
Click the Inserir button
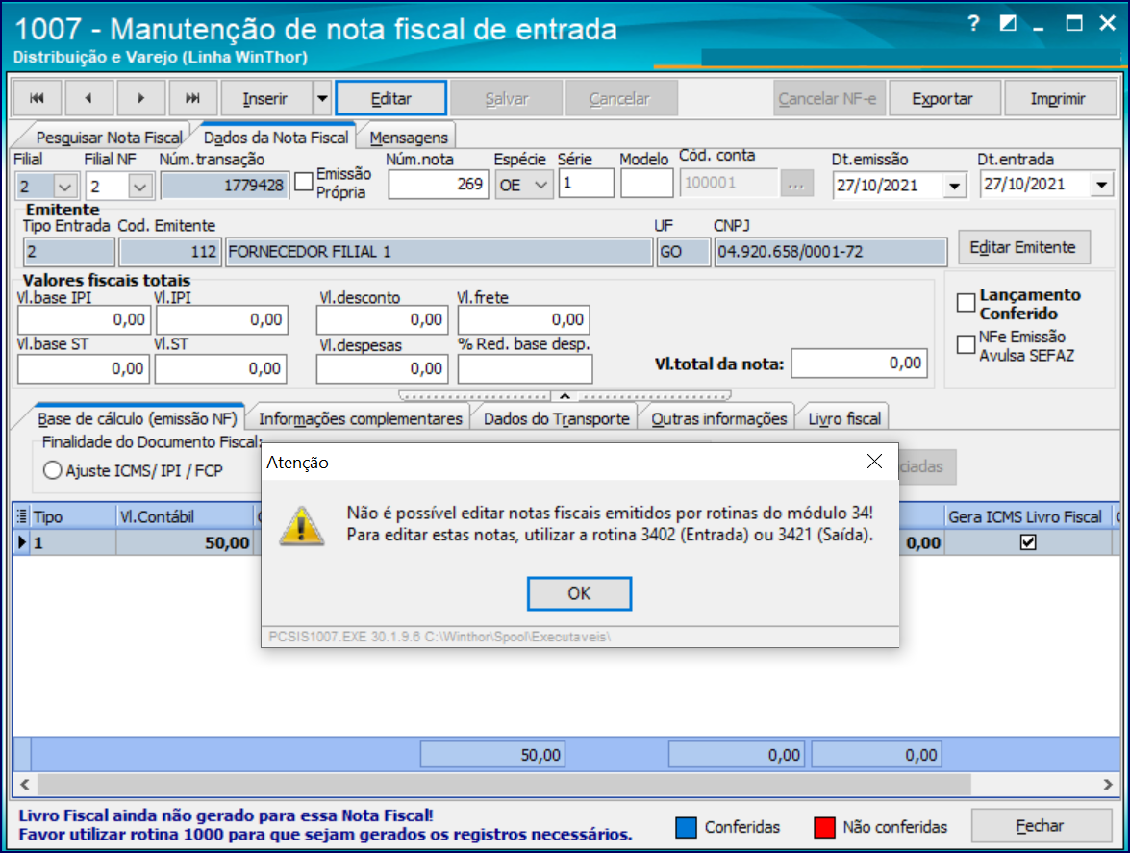(265, 98)
